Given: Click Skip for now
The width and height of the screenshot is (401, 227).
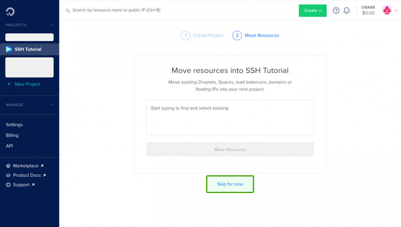Looking at the screenshot, I should click(230, 184).
